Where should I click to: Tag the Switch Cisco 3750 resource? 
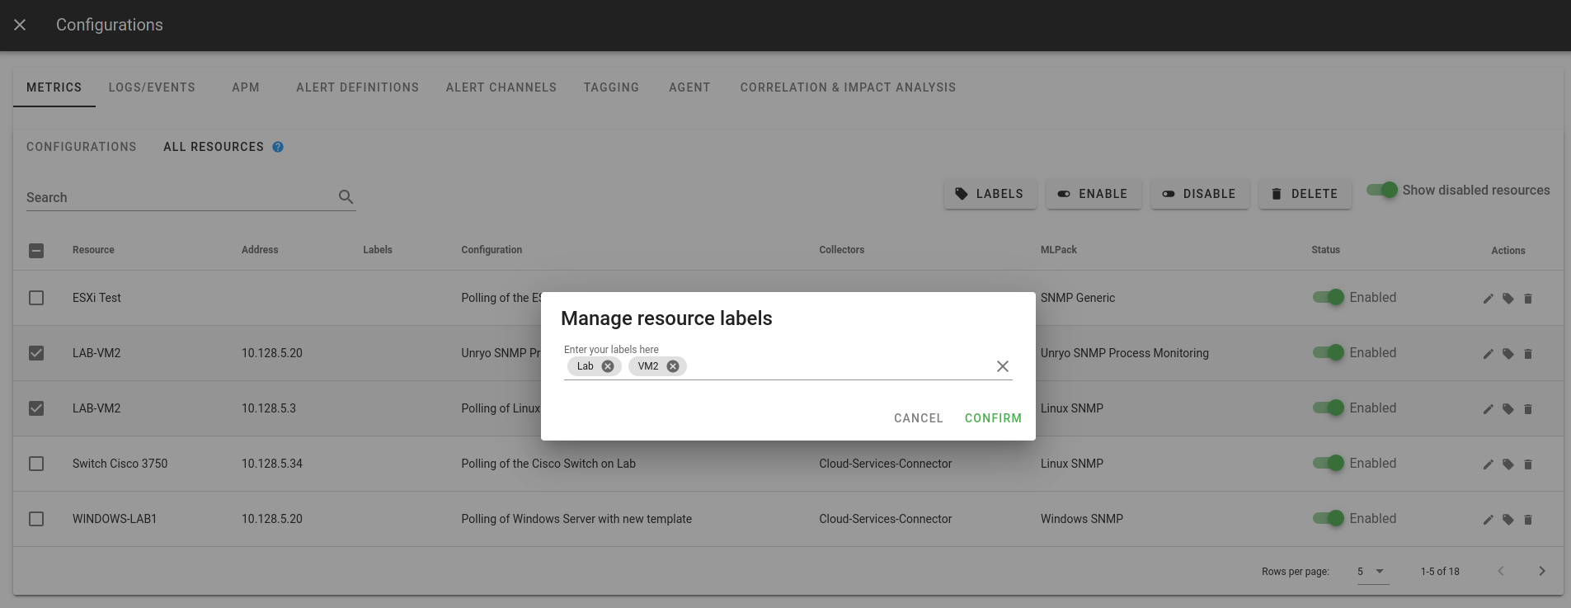[1508, 464]
